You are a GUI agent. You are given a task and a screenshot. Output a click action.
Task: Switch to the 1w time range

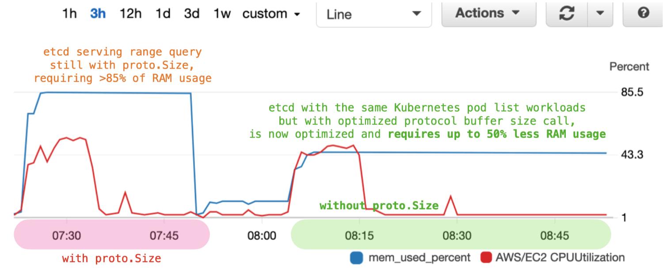click(x=222, y=14)
